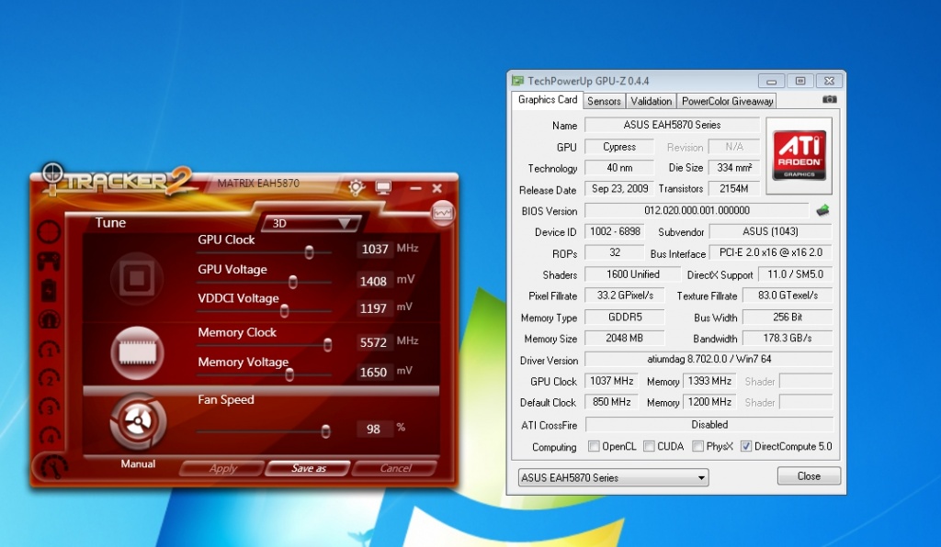Open the Validation tab
Screen dimensions: 941x547
pyautogui.click(x=652, y=101)
